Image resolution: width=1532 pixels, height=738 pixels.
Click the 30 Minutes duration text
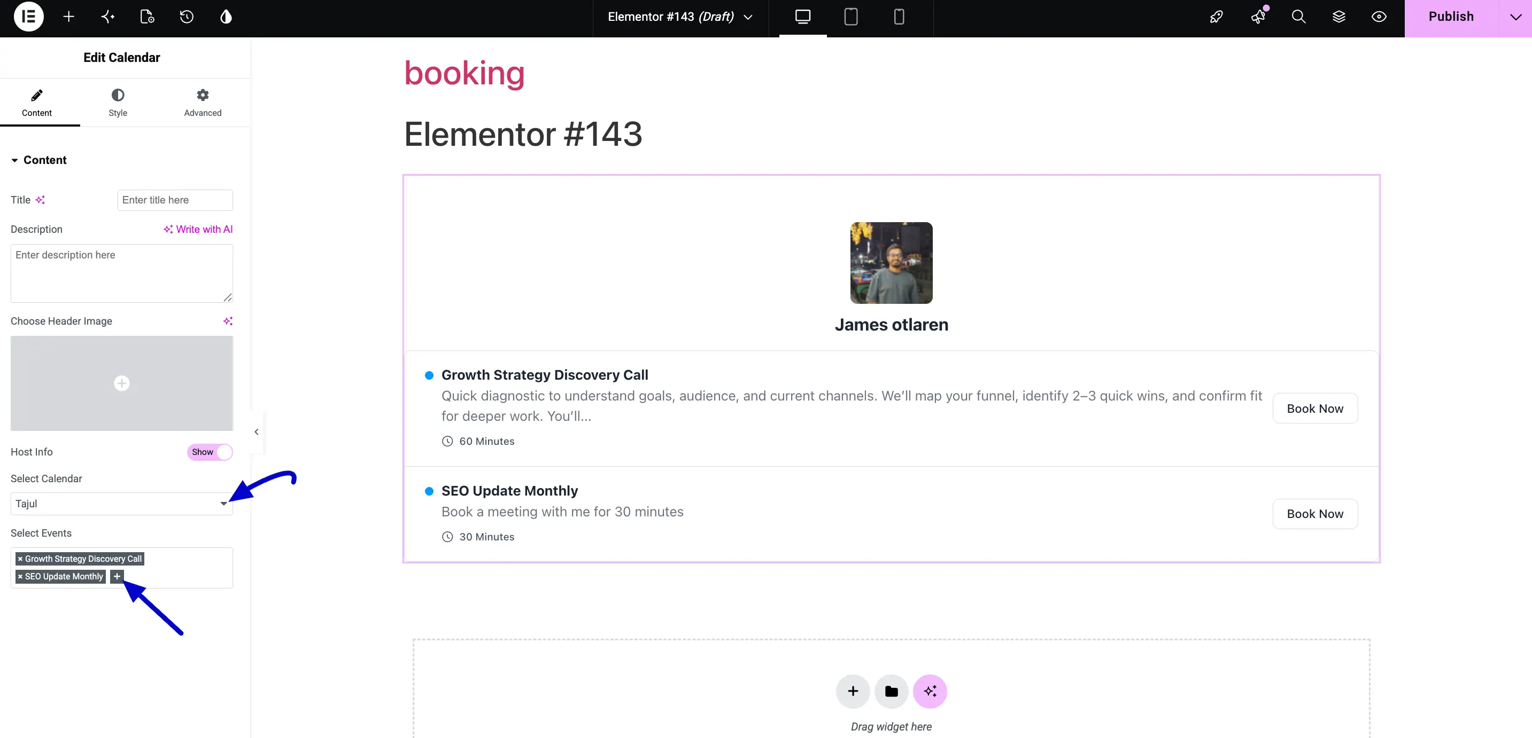[x=486, y=537]
